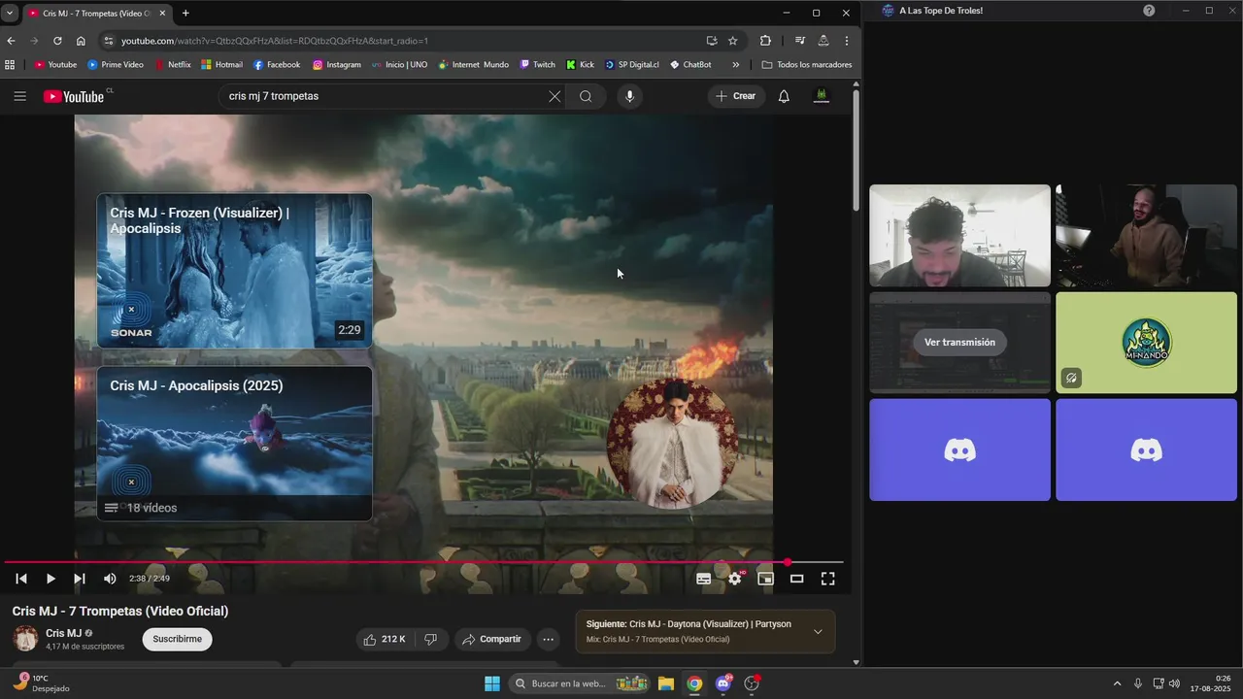Go back in Chrome browser

[11, 41]
